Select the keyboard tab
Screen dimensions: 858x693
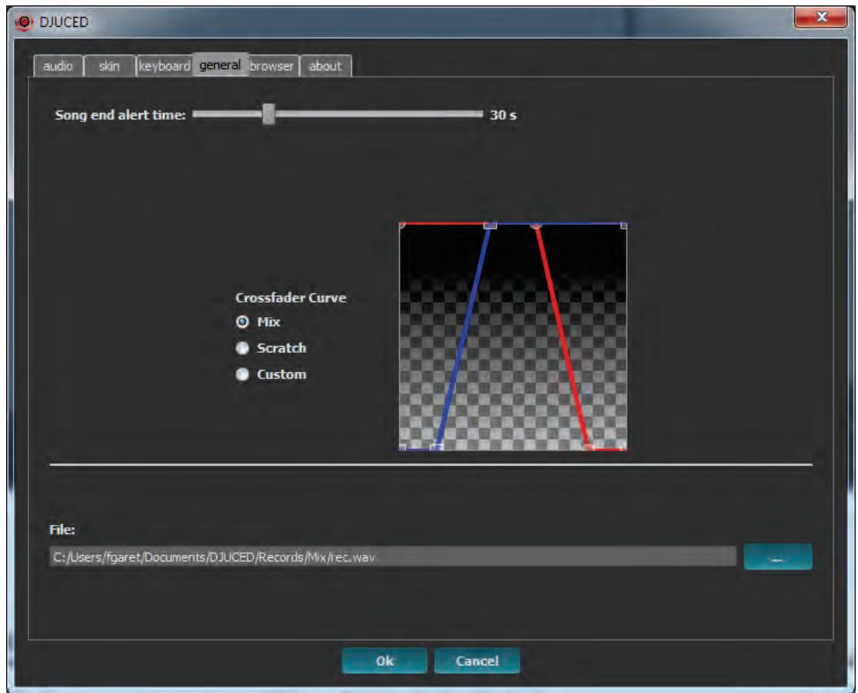164,66
